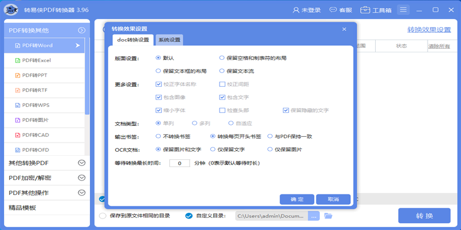Select 仅保留文字 OCR option

pos(213,149)
